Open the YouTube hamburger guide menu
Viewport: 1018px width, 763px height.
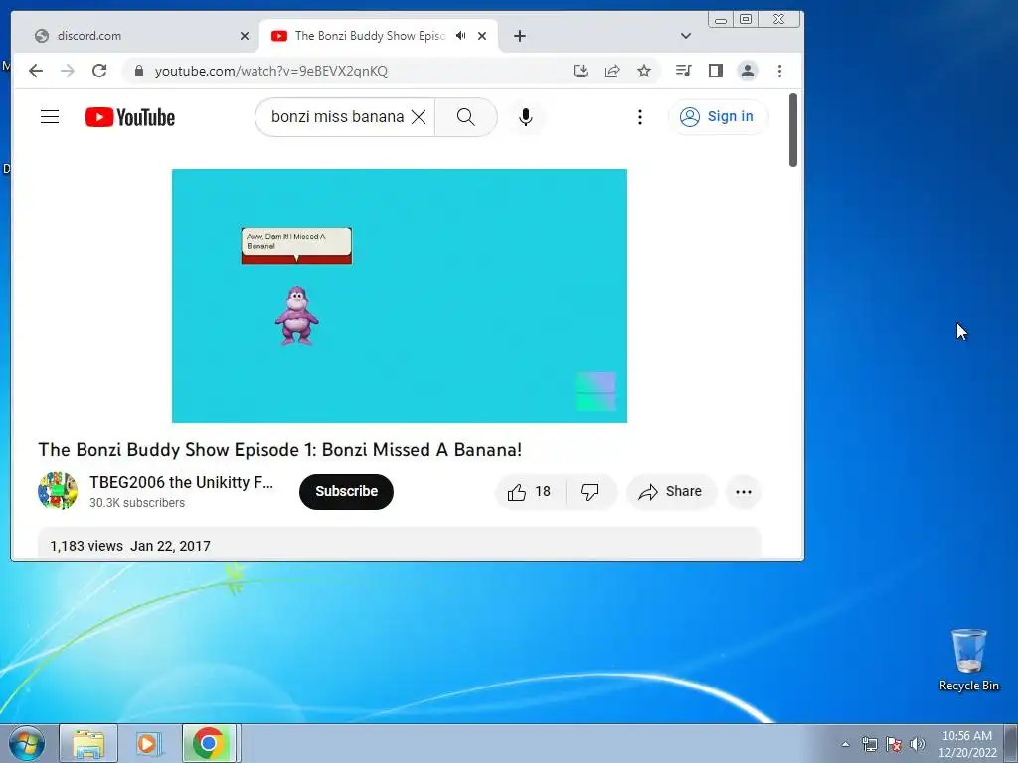pos(50,117)
